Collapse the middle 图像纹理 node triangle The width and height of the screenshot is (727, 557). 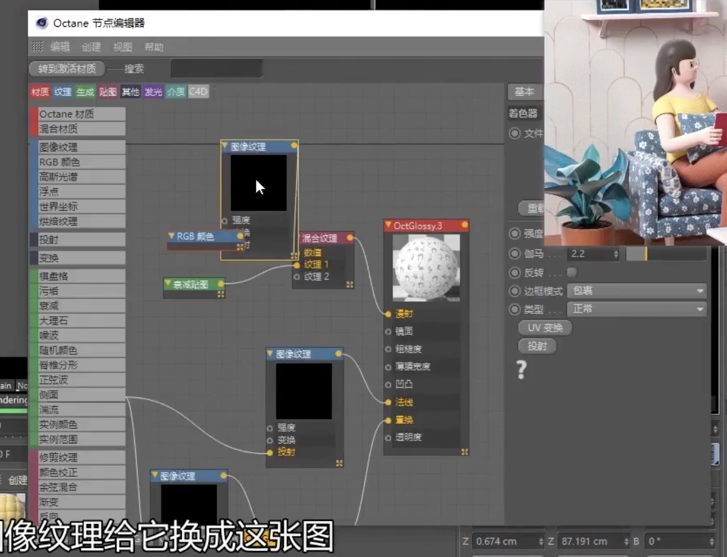pyautogui.click(x=270, y=353)
